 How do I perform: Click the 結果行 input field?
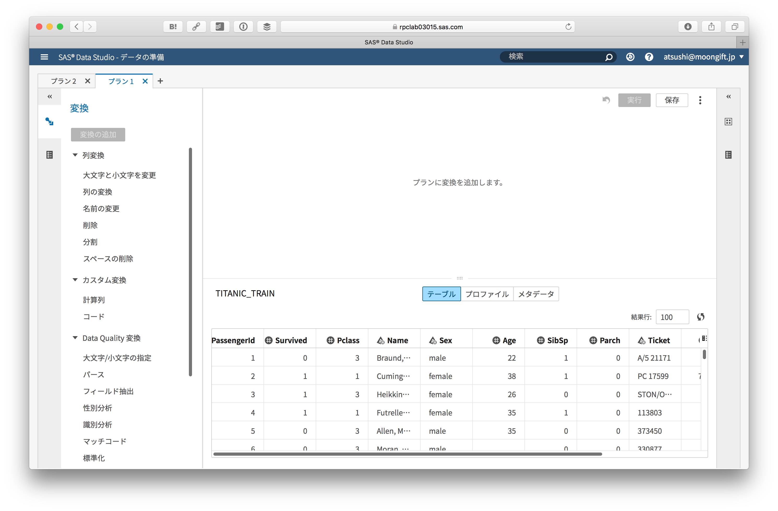pyautogui.click(x=672, y=317)
